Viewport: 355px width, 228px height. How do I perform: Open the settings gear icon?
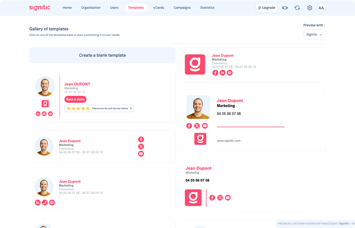310,8
